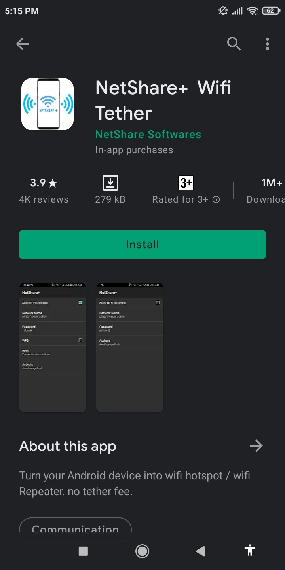Install NetShare+ Wifi Tether
285x570 pixels.
click(x=142, y=245)
